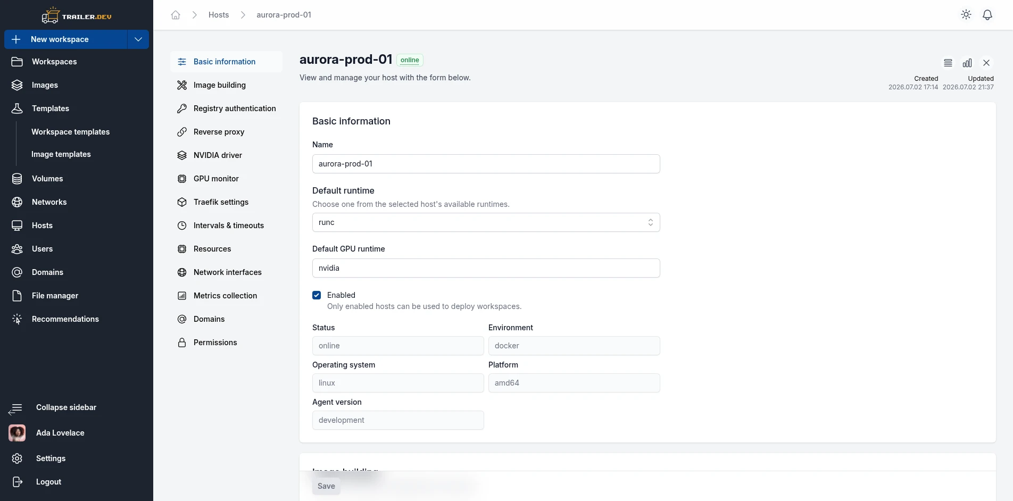Click the Users group icon
Viewport: 1013px width, 501px height.
tap(17, 249)
